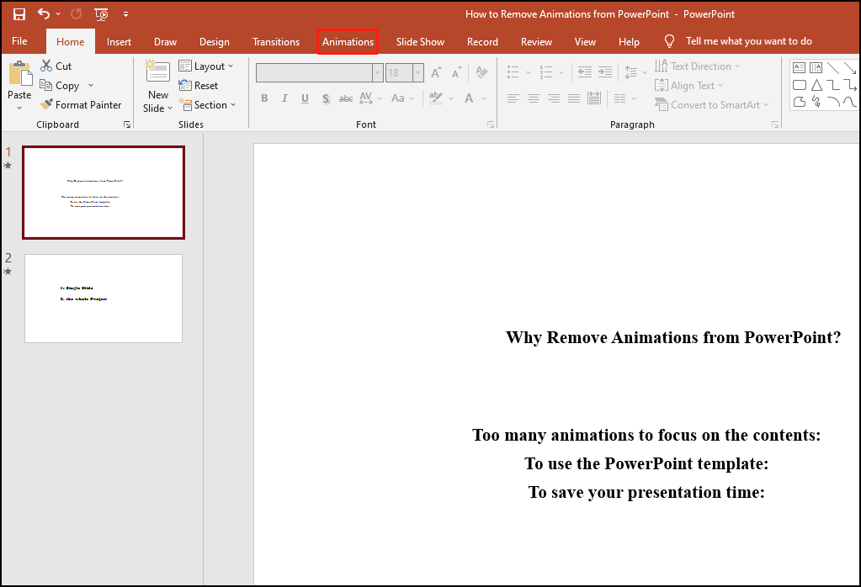Click the Cut scissors icon
The image size is (861, 587).
pyautogui.click(x=46, y=65)
